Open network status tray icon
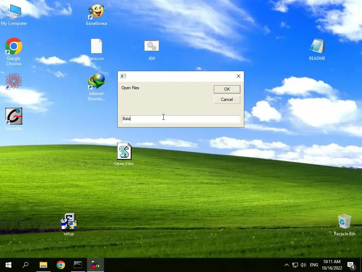Screen dimensions: 362x272 click(295, 265)
